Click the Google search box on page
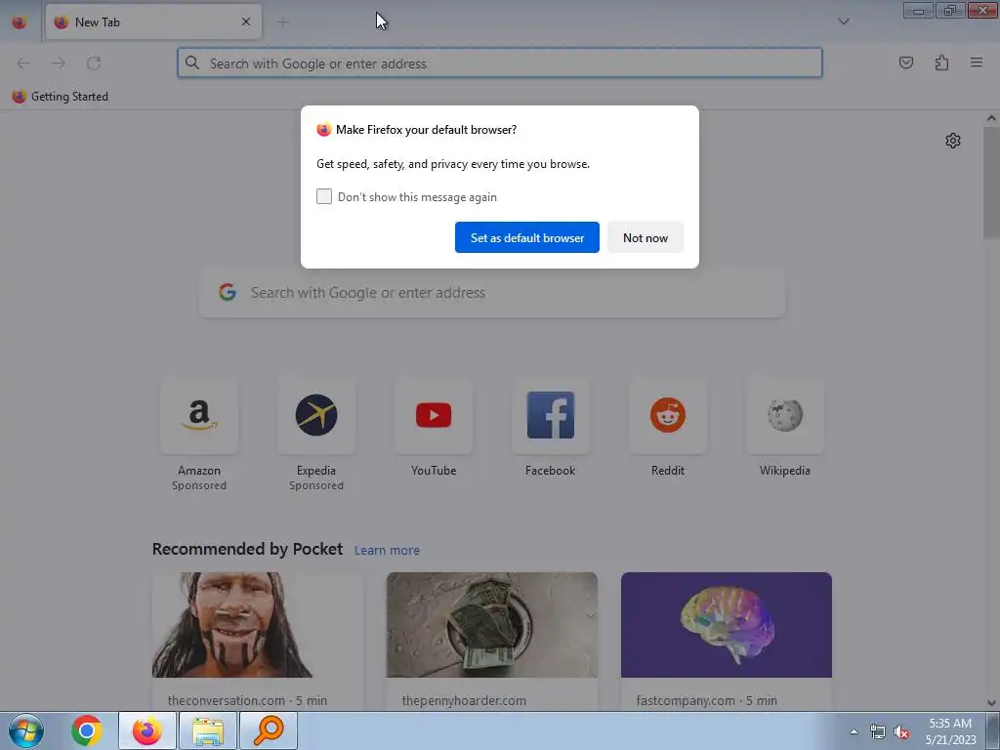Viewport: 1000px width, 750px height. pyautogui.click(x=492, y=293)
